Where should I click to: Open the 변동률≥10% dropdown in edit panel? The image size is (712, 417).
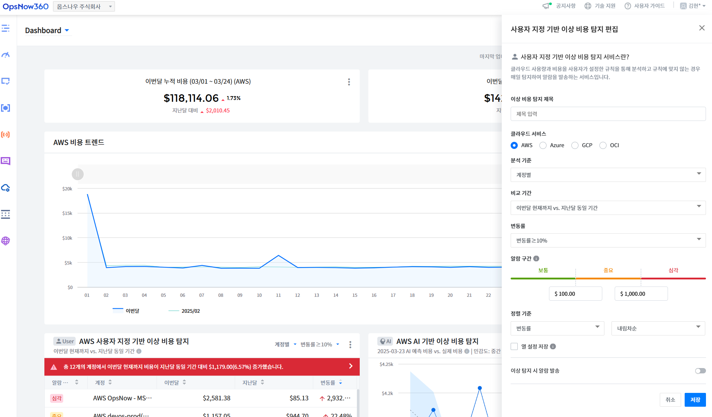608,240
